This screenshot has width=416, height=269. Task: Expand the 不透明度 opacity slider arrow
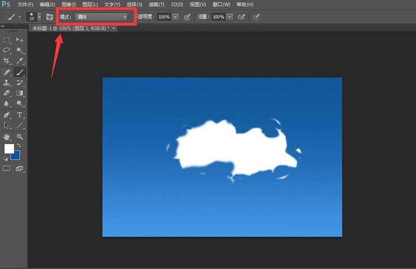pos(175,17)
